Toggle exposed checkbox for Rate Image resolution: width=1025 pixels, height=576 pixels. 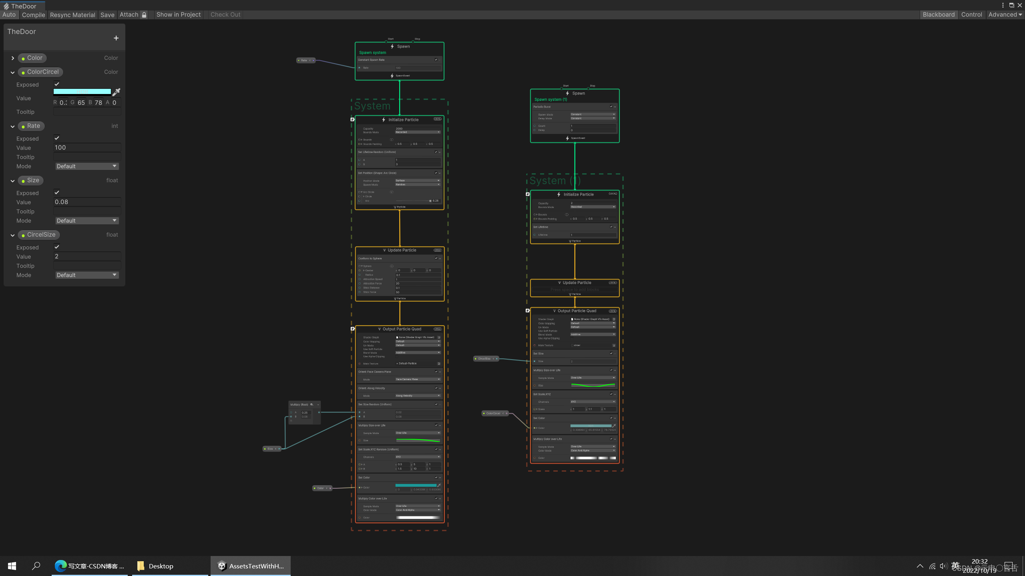57,138
